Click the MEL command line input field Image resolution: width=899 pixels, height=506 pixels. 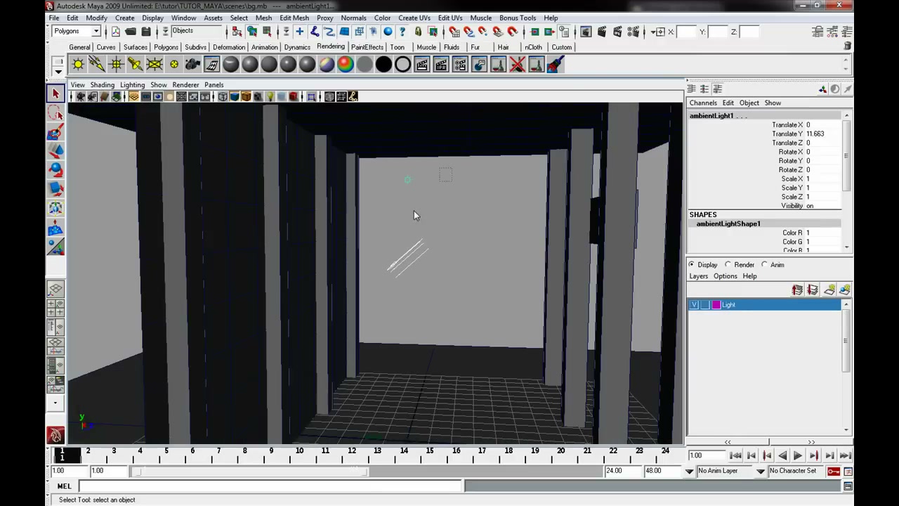pos(270,486)
